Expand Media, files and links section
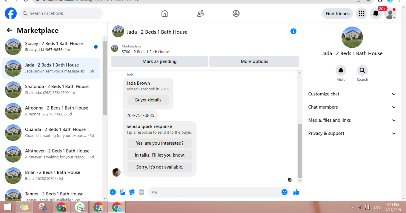 coord(352,120)
